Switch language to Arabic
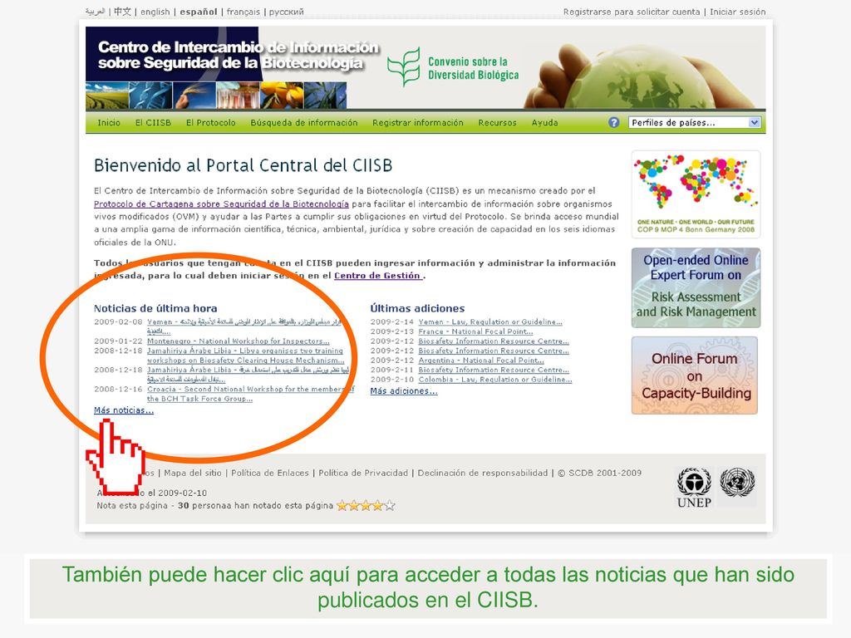Image resolution: width=851 pixels, height=638 pixels. click(x=95, y=12)
